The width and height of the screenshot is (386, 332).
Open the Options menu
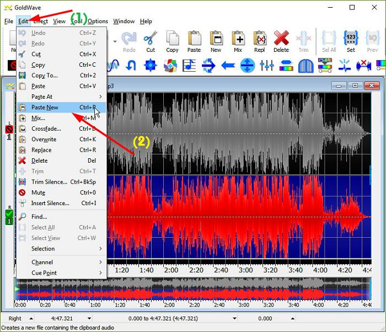point(98,22)
